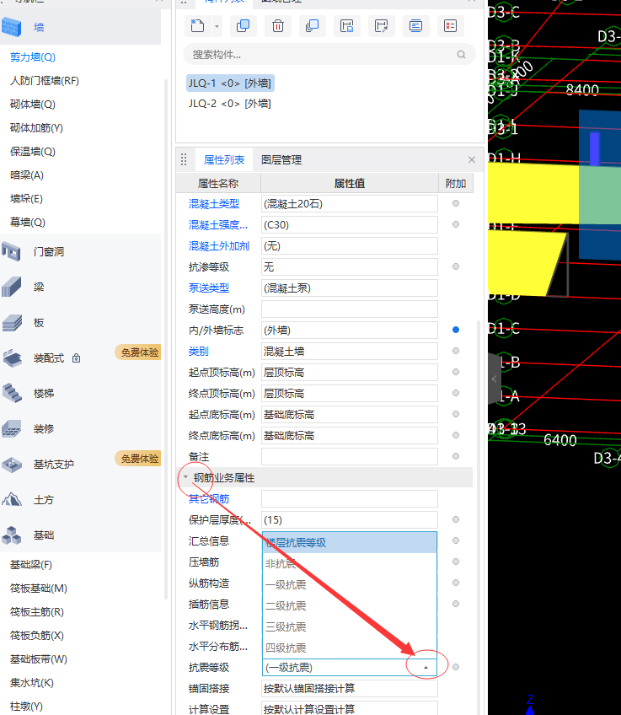
Task: Open the 基础 foundation category icon
Action: tap(12, 535)
